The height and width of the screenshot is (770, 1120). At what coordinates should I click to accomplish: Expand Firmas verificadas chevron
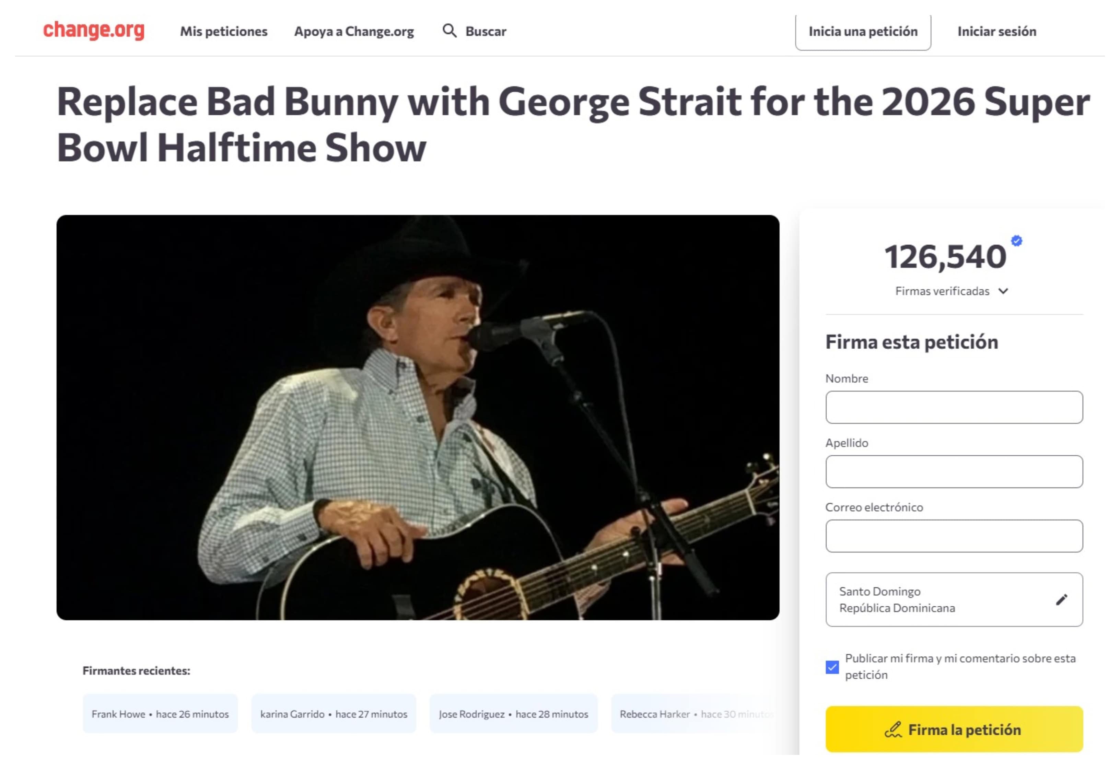tap(1003, 291)
